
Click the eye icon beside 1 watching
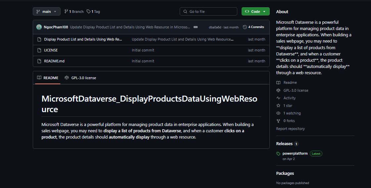[278, 113]
